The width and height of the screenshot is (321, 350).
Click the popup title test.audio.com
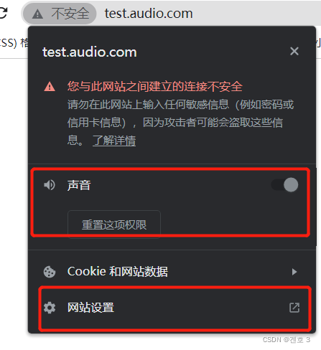(90, 52)
